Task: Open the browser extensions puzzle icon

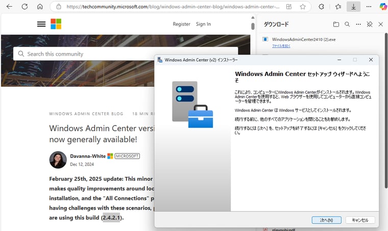Action: coord(321,7)
